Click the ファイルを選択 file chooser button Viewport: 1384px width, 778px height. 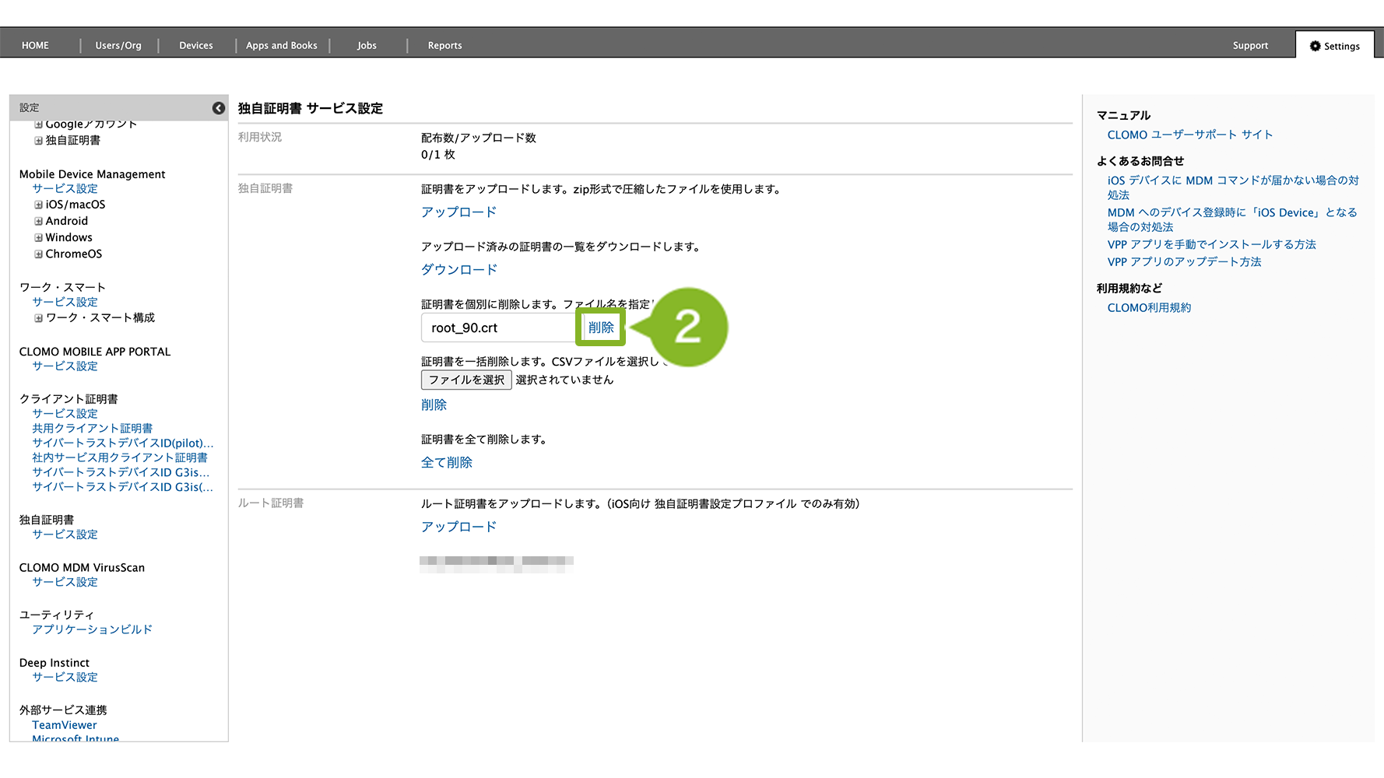click(466, 380)
